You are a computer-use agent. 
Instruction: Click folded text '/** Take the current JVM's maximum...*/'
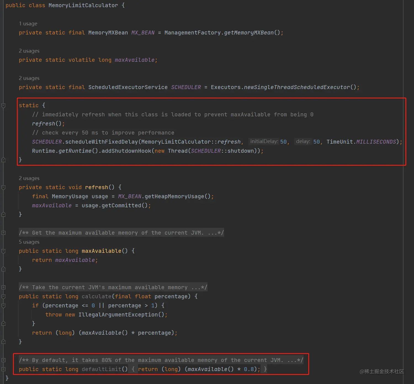pyautogui.click(x=113, y=288)
